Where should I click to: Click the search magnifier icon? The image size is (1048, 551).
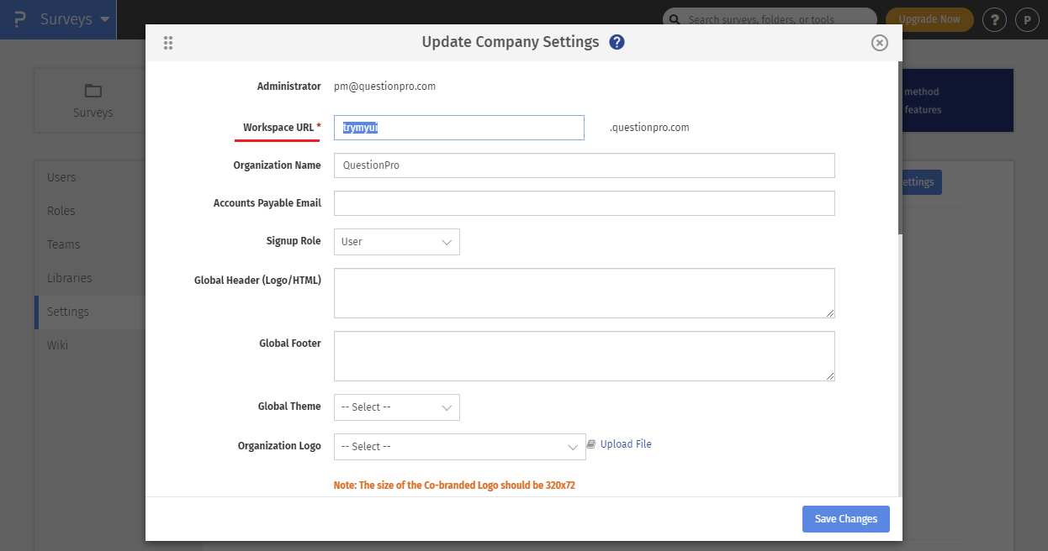[675, 19]
